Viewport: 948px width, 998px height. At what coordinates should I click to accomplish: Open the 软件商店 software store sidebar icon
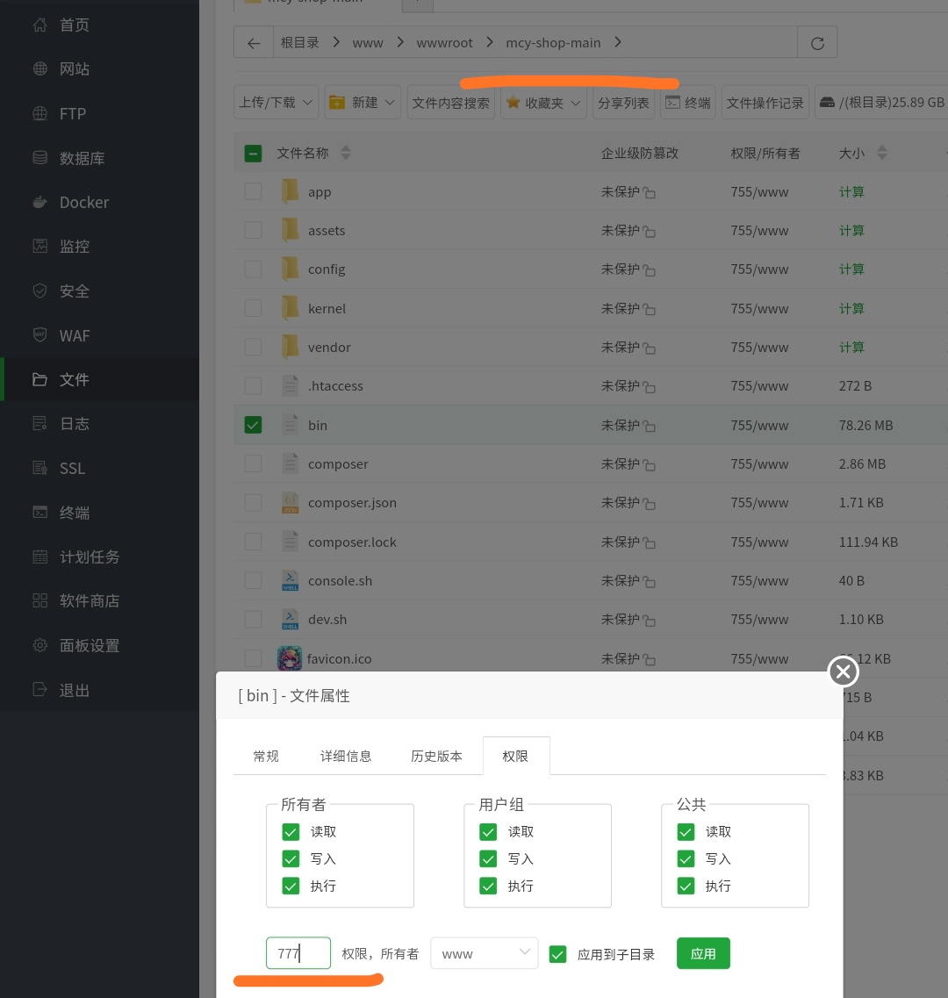(x=90, y=600)
